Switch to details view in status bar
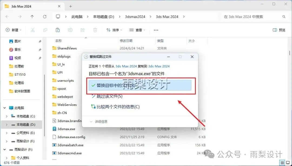The image size is (292, 166). click(282, 163)
